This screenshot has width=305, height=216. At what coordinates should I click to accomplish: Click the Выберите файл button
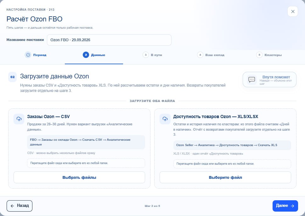point(225,177)
